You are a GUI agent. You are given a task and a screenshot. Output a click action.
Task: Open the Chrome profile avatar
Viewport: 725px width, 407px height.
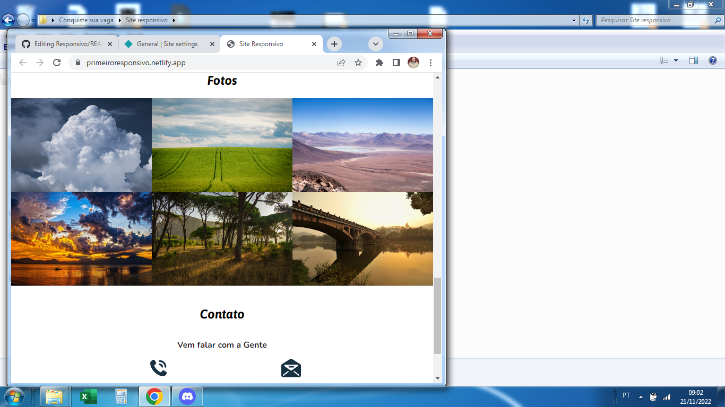point(413,62)
